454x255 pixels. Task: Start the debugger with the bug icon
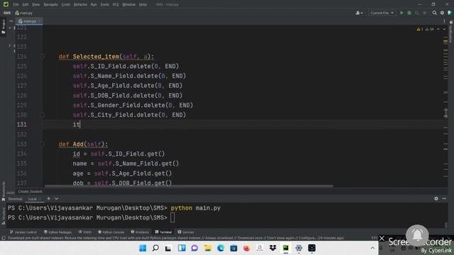(x=409, y=13)
